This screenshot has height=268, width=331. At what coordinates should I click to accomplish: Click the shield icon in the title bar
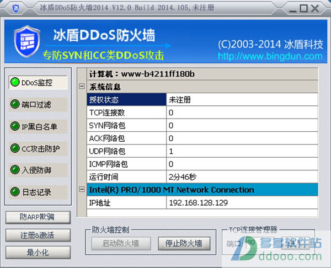click(x=15, y=8)
